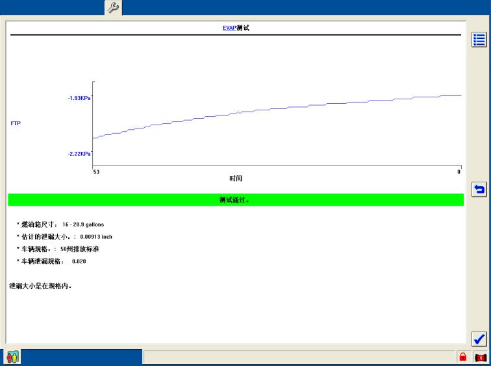Click the list menu icon
491x366 pixels.
tap(479, 40)
